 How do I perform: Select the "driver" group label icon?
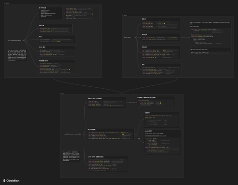(123, 15)
